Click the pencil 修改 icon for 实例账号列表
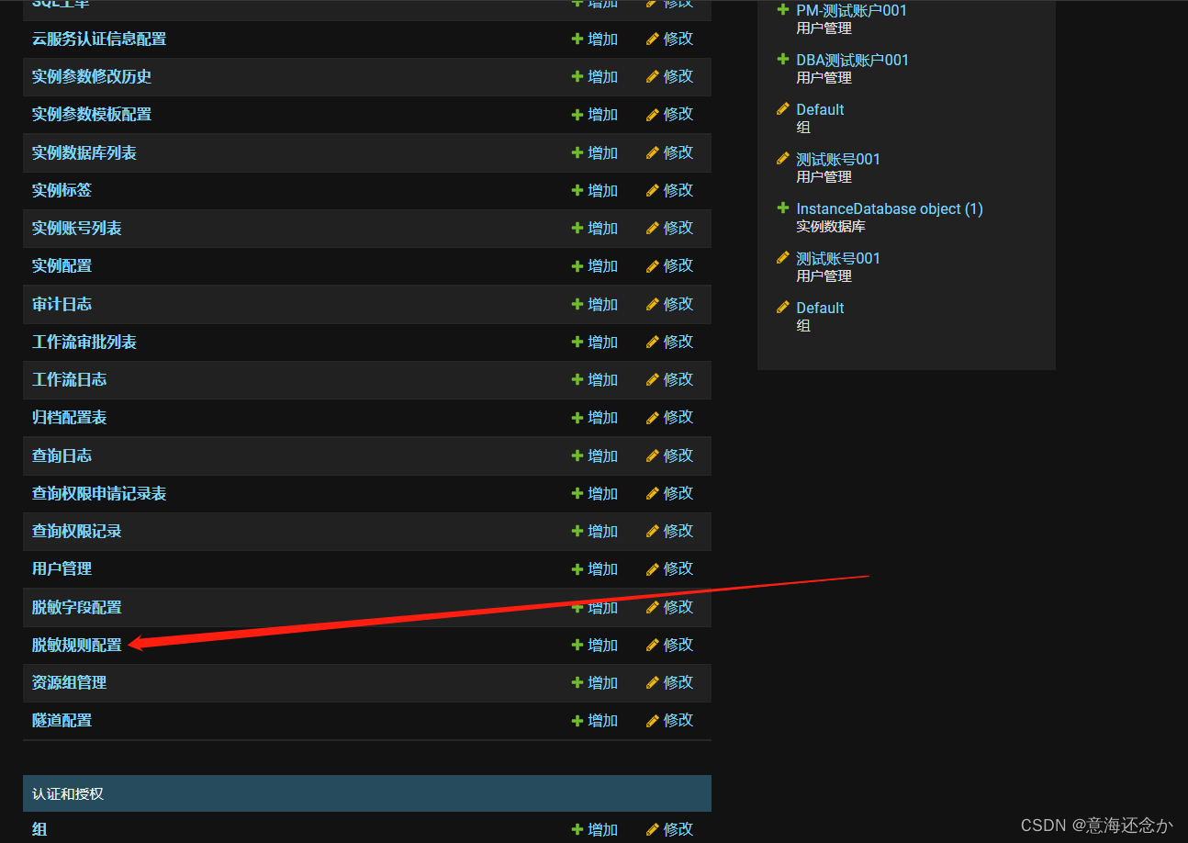The width and height of the screenshot is (1188, 843). point(653,228)
